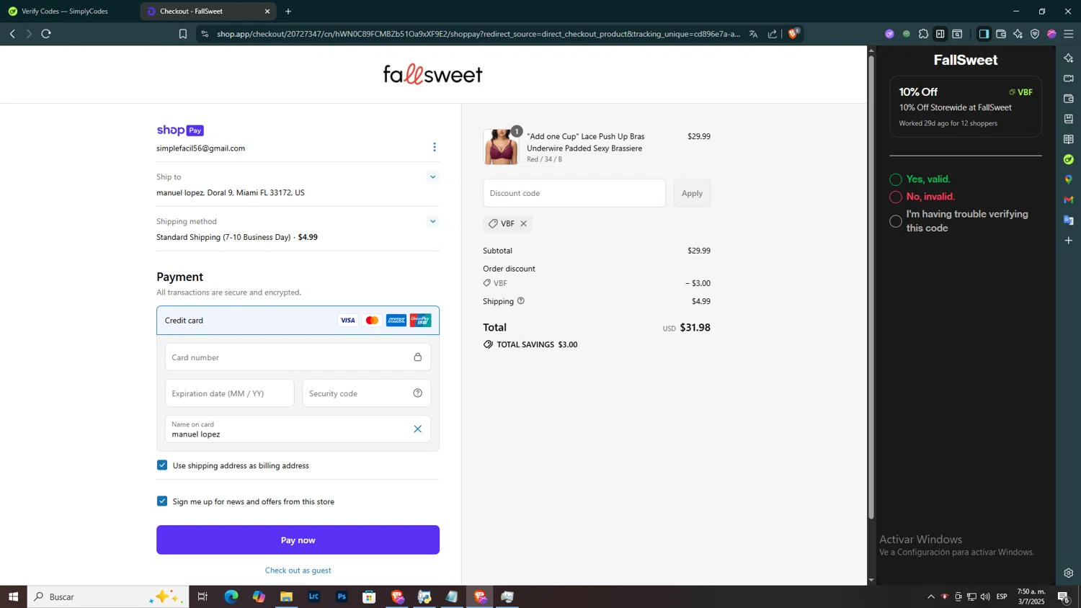Viewport: 1081px width, 608px height.
Task: Open Leo AI sparkle icon in the toolbar
Action: (x=1018, y=34)
